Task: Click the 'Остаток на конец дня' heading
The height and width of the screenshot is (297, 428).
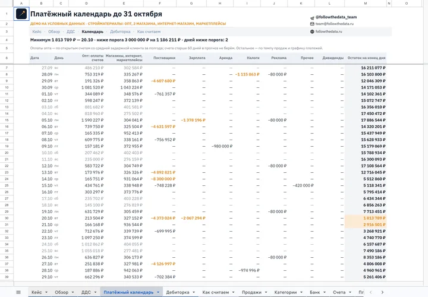Action: (366, 58)
